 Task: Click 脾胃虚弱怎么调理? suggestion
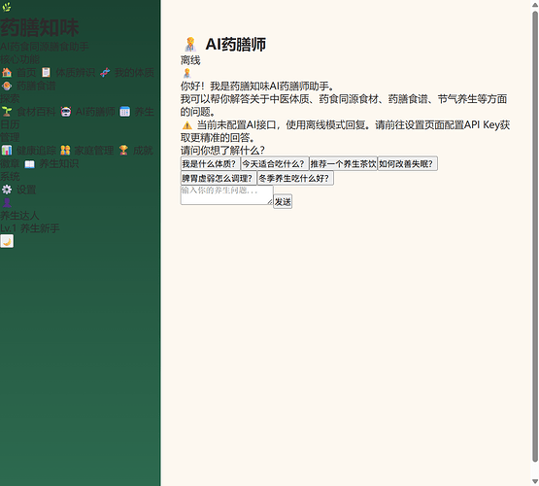(x=219, y=178)
